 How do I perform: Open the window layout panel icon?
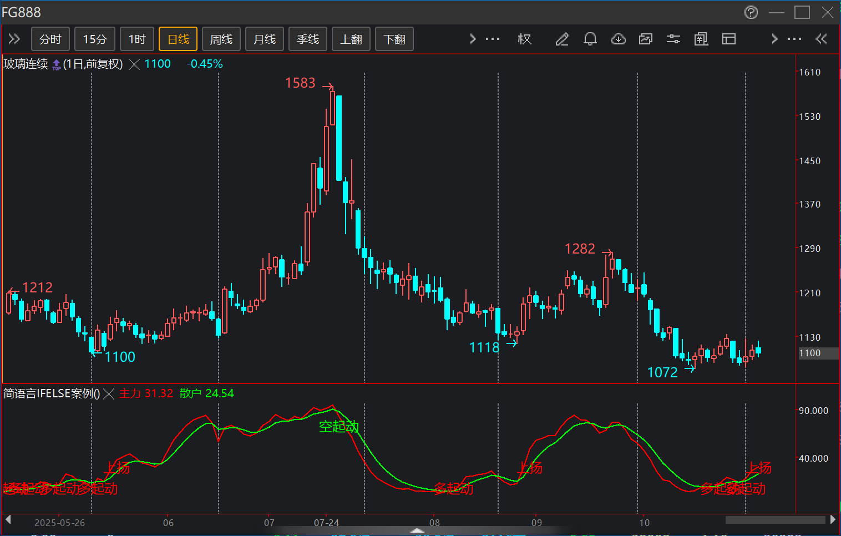pos(729,39)
